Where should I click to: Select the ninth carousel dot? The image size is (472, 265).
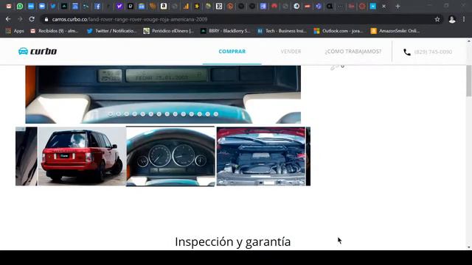pyautogui.click(x=176, y=114)
